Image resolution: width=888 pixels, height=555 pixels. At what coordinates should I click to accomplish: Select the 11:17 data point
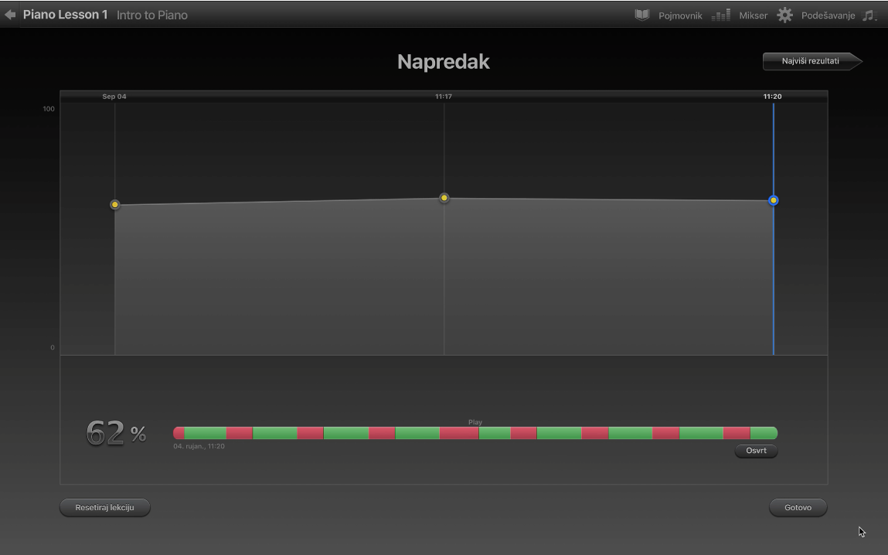(x=444, y=198)
